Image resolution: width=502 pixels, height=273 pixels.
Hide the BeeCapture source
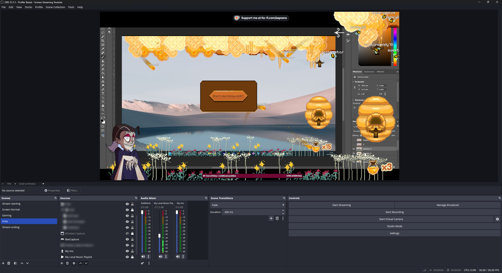tap(127, 239)
